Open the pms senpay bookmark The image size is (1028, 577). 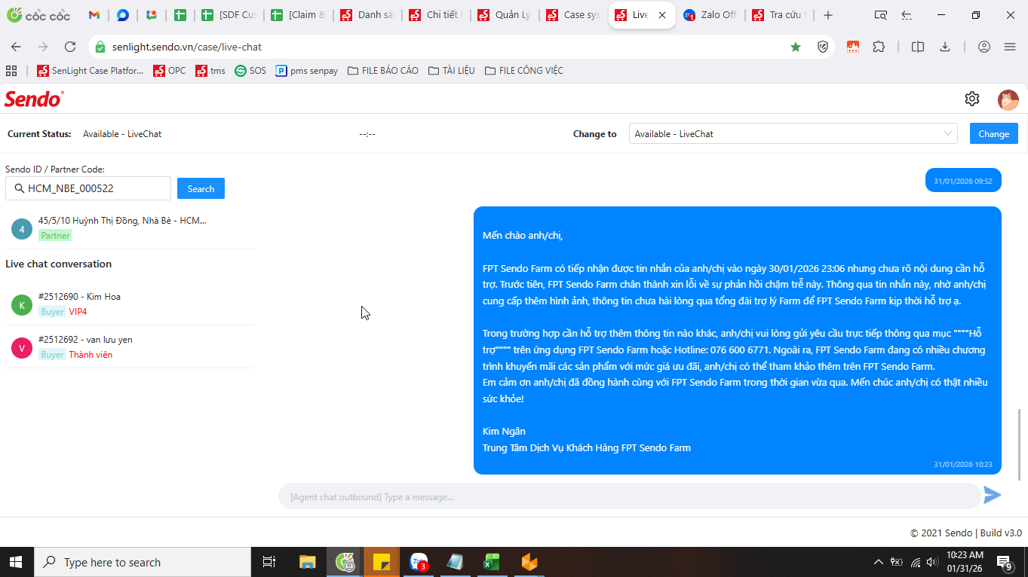point(306,71)
